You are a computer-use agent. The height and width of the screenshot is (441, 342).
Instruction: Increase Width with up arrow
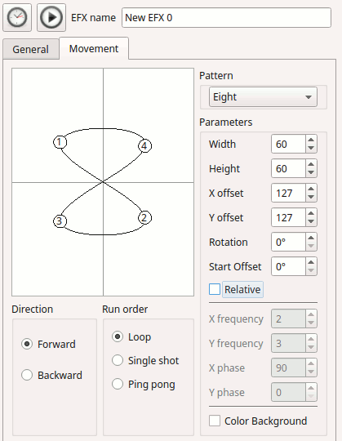311,140
